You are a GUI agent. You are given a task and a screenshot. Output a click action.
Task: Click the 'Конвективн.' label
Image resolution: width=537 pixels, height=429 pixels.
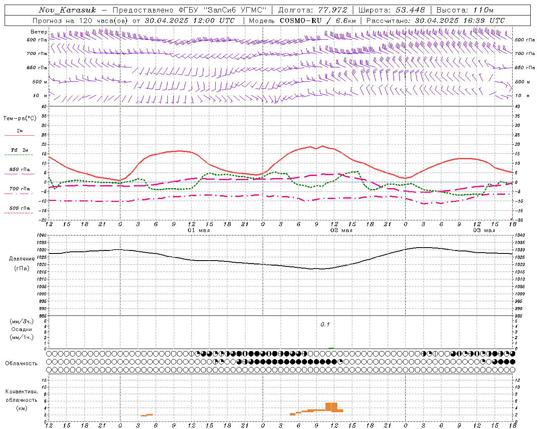point(21,392)
